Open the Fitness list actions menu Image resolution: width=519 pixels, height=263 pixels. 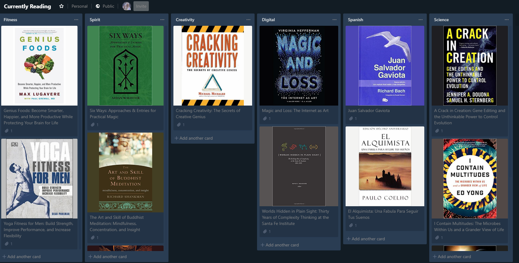76,20
